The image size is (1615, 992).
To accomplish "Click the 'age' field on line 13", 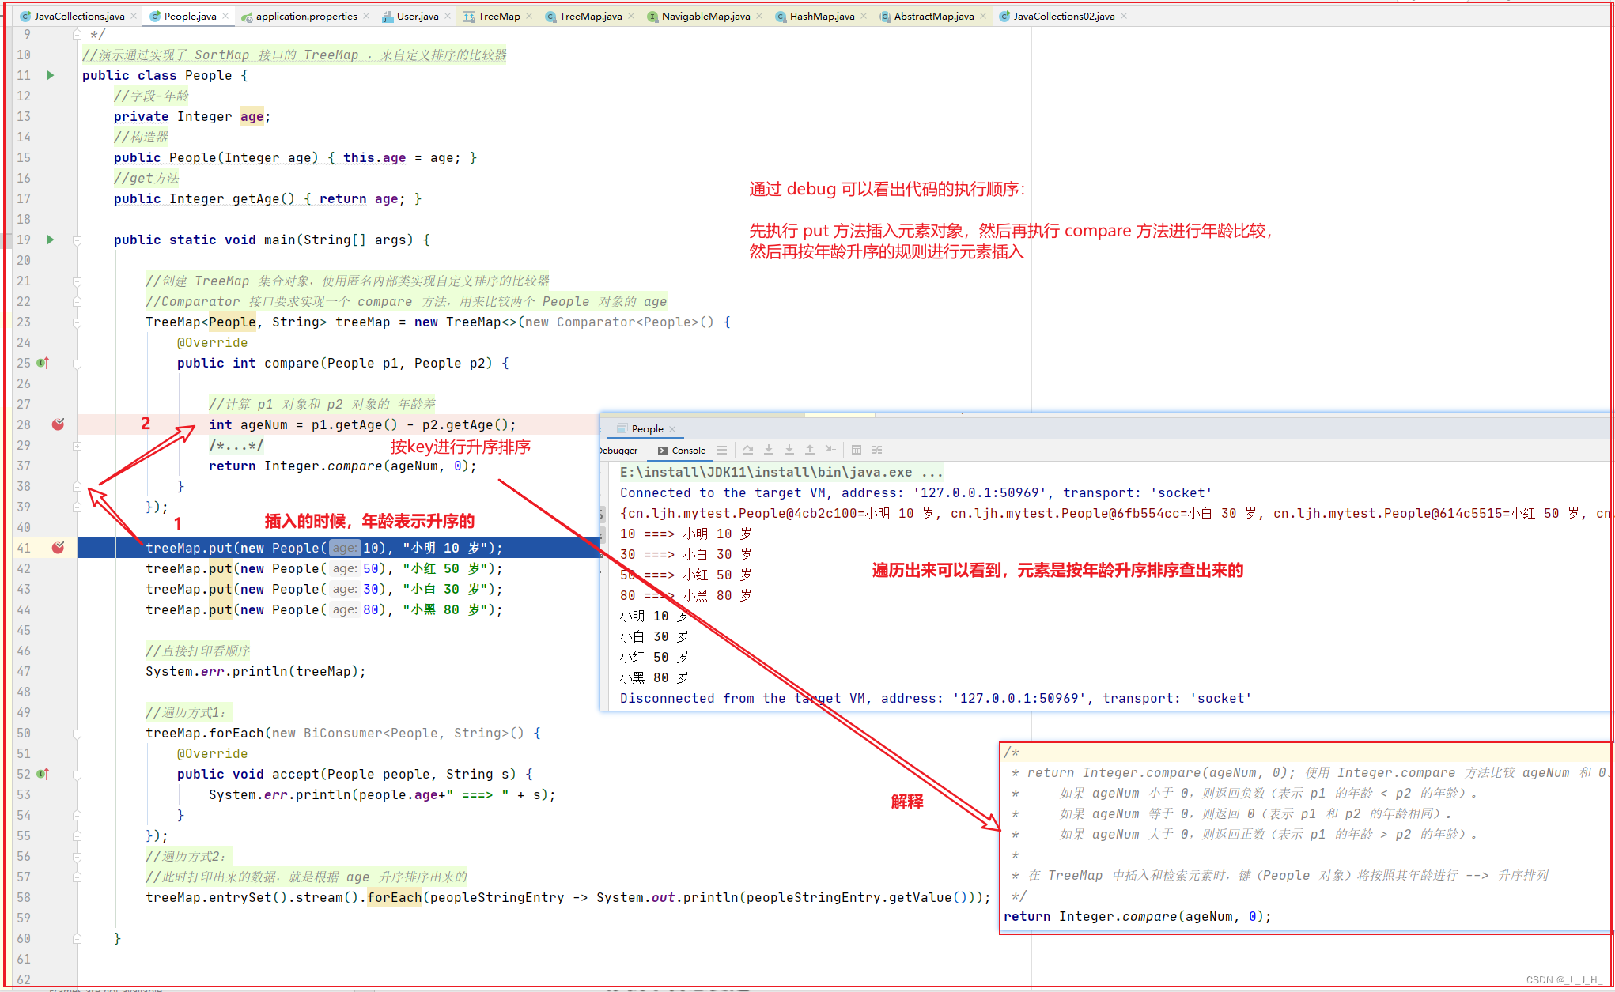I will 252,116.
